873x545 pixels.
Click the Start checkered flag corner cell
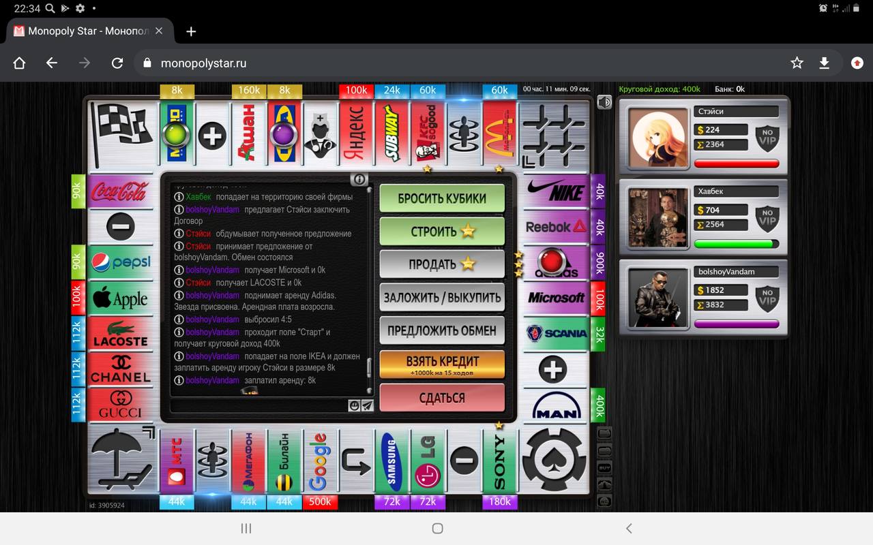click(x=123, y=133)
